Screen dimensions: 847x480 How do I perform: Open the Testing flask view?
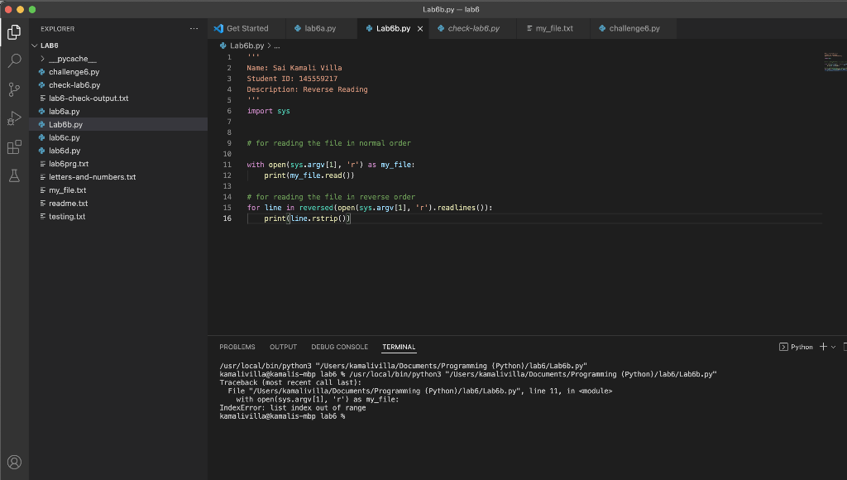coord(14,175)
